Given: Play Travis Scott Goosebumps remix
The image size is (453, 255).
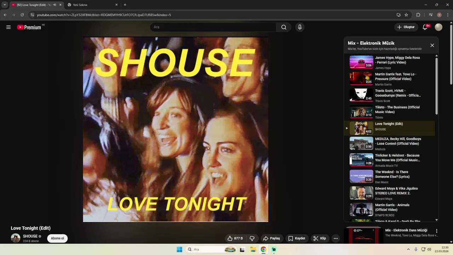Looking at the screenshot, I should 389,95.
